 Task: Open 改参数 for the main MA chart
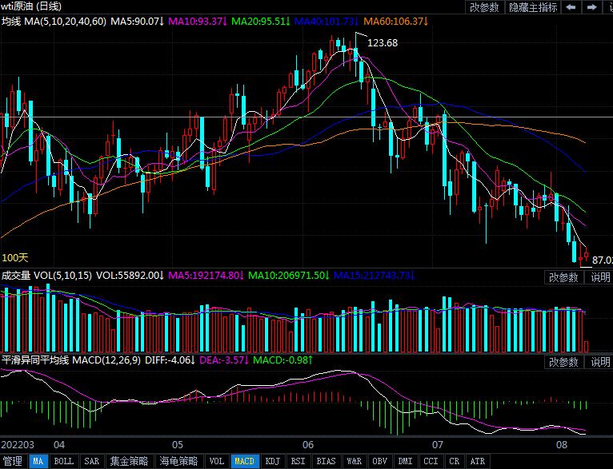484,7
